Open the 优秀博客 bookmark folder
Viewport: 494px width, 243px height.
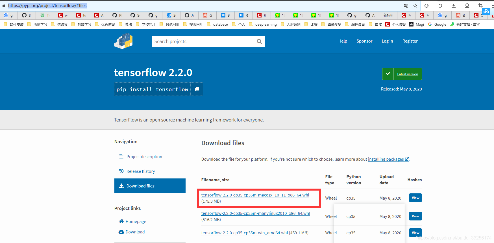point(105,24)
